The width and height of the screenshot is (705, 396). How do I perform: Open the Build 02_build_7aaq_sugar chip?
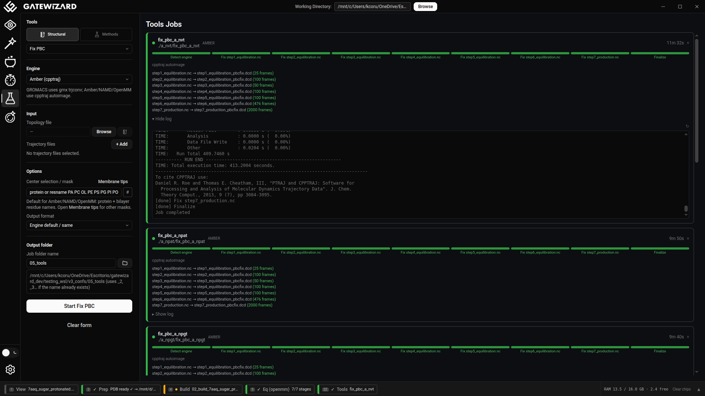[x=203, y=389]
